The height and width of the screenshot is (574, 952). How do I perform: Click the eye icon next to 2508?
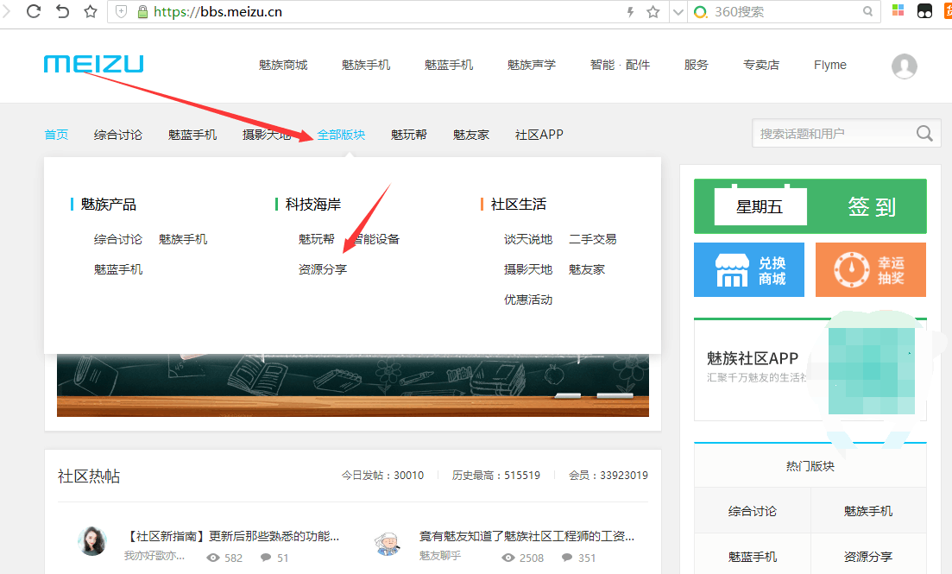click(508, 558)
